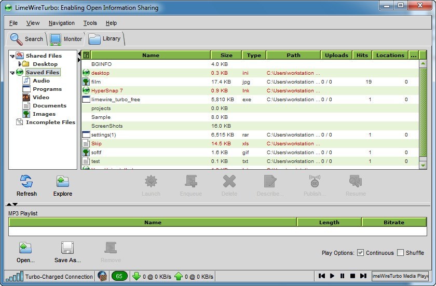Image resolution: width=436 pixels, height=286 pixels.
Task: Open the Tools menu
Action: click(x=90, y=23)
